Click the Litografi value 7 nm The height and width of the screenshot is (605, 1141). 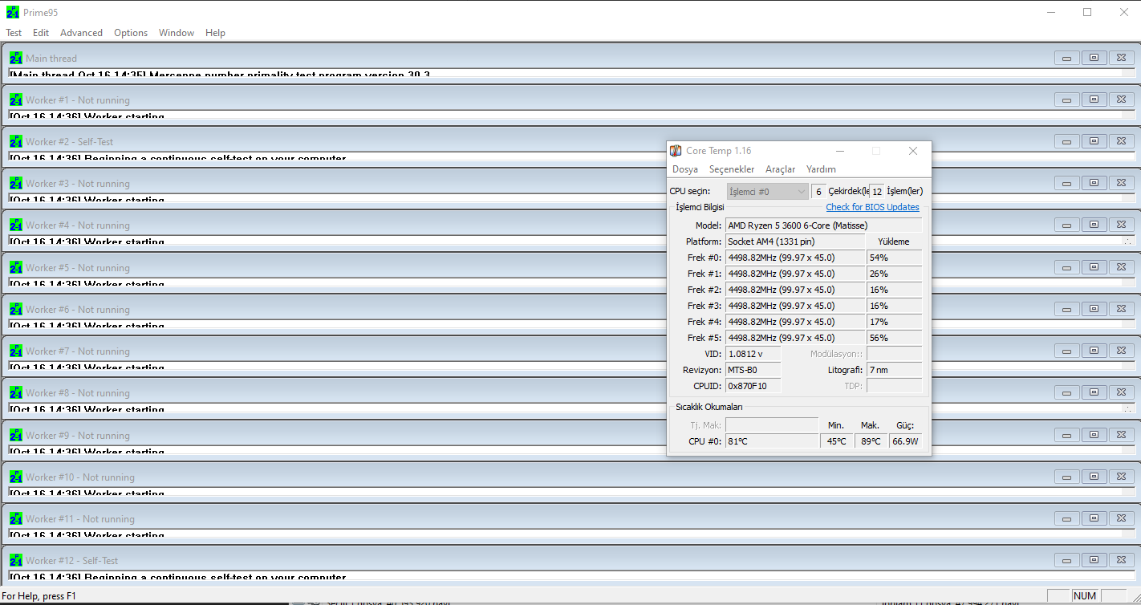(894, 370)
